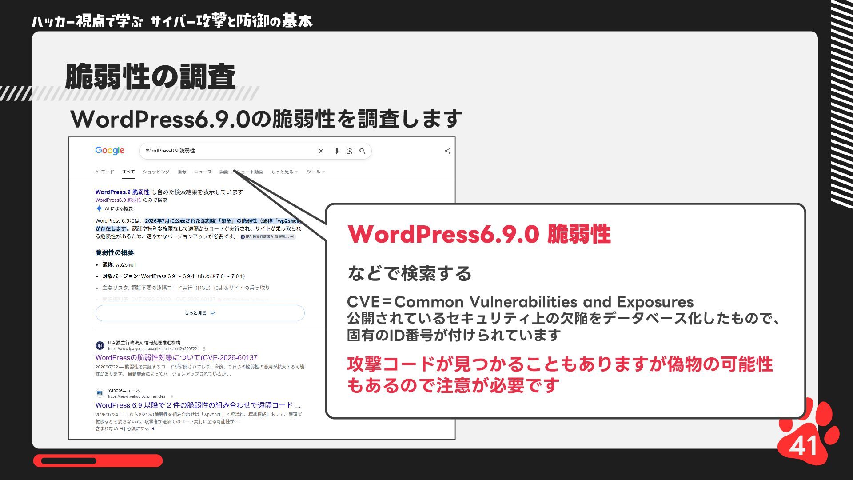Open the WordPress 6.9 以降で 2 件 result link
Viewport: 853px width, 480px height.
198,405
